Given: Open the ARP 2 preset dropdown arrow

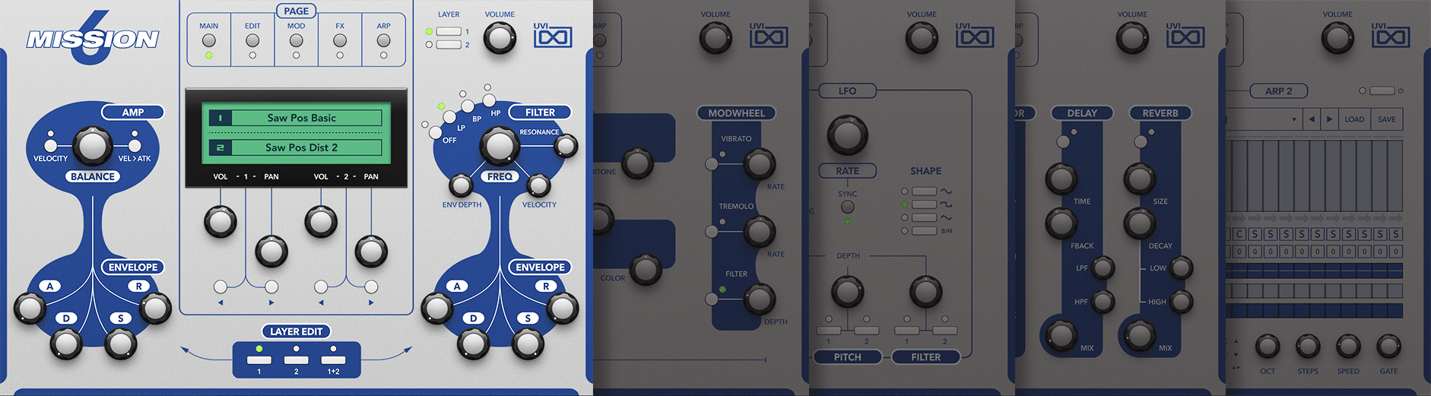Looking at the screenshot, I should 1294,119.
